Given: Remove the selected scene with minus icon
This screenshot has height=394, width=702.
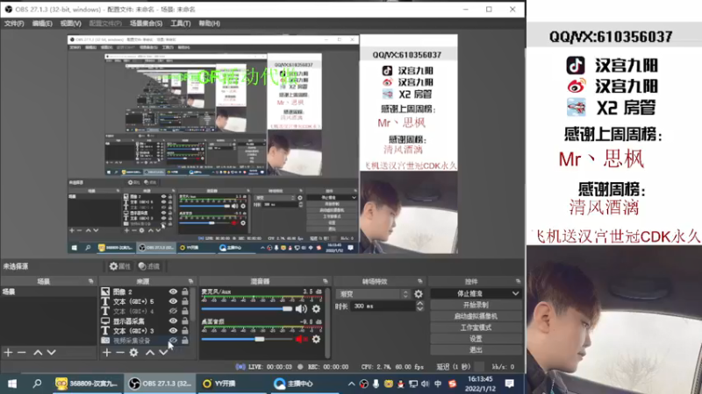Looking at the screenshot, I should pos(21,353).
